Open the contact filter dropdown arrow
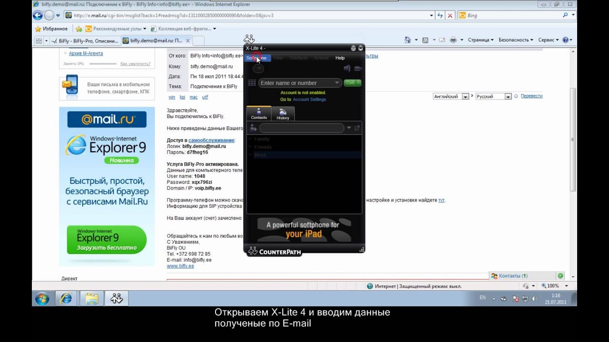The width and height of the screenshot is (609, 342). coord(349,128)
